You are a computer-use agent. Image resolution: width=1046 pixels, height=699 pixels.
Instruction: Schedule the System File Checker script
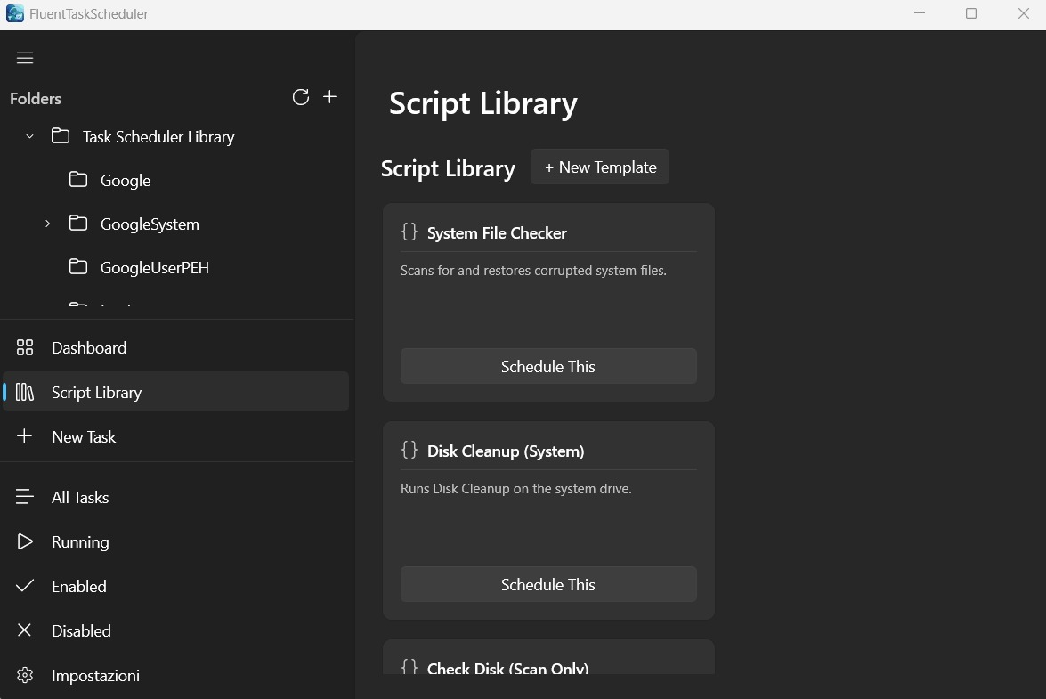click(x=547, y=366)
